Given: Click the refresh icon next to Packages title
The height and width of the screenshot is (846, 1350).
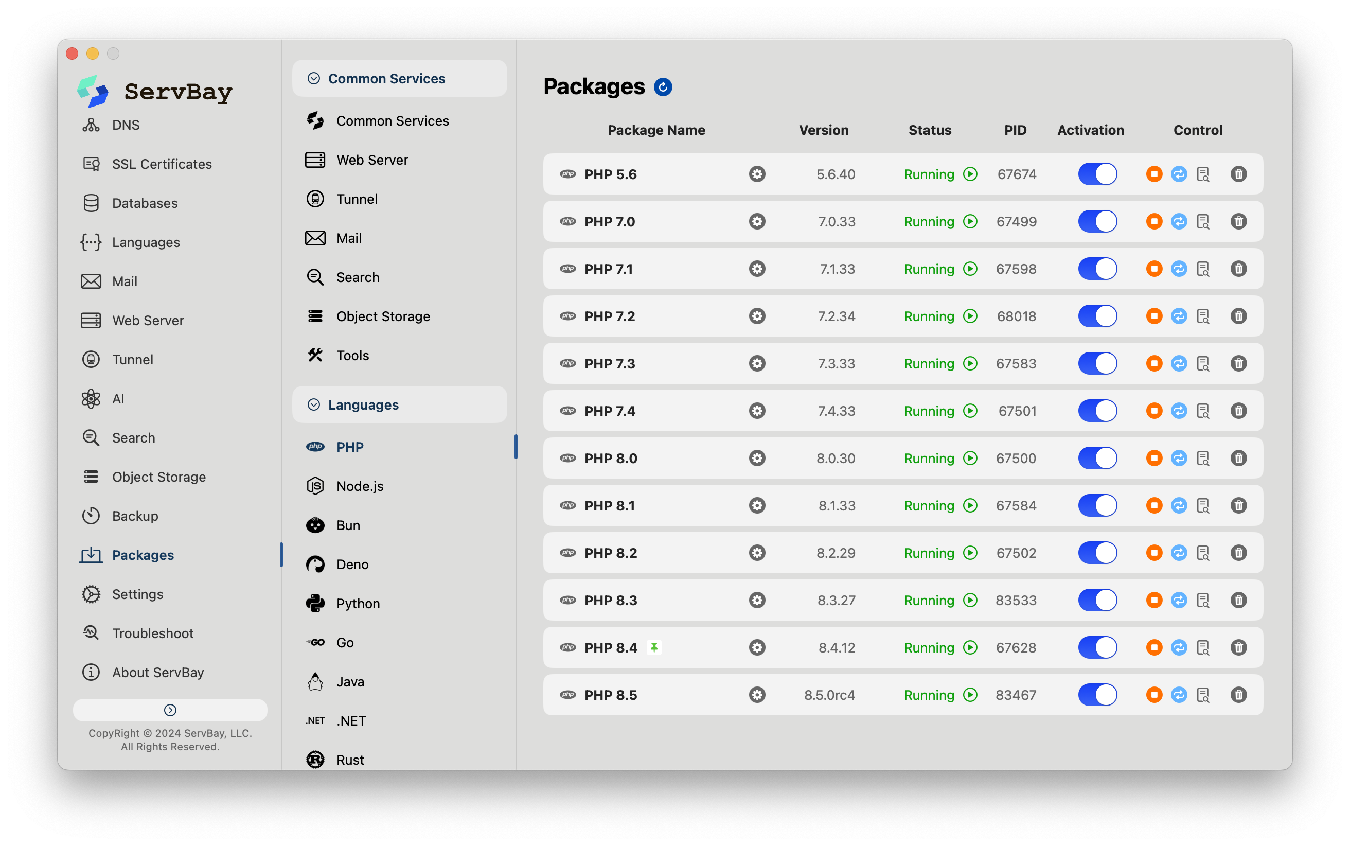Looking at the screenshot, I should point(663,87).
